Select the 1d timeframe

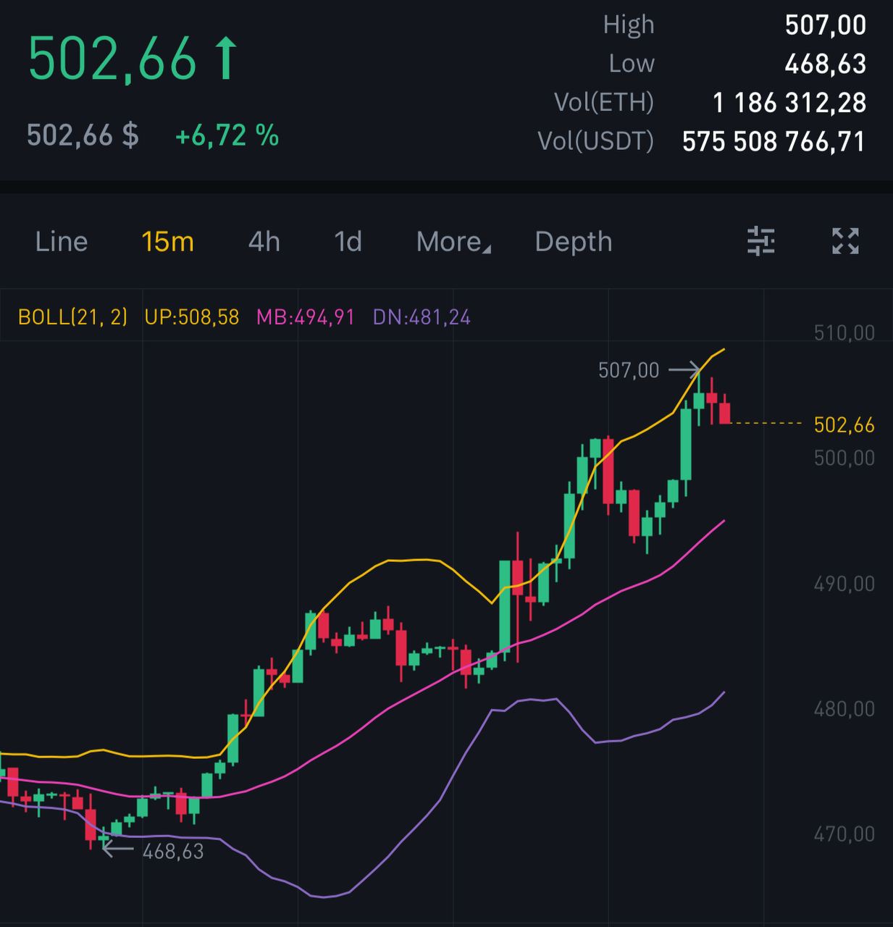348,242
